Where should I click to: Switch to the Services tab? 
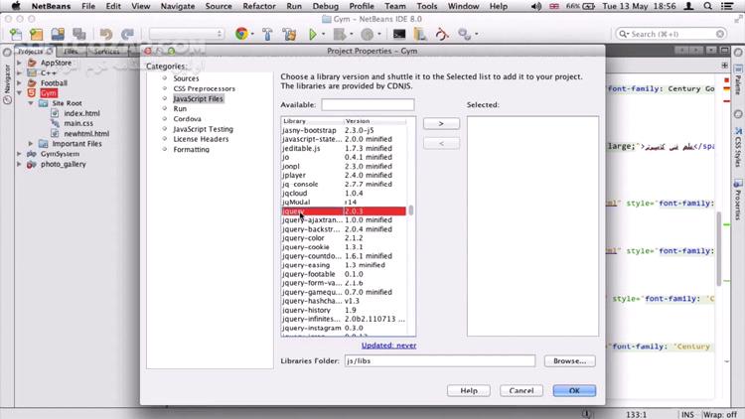106,52
